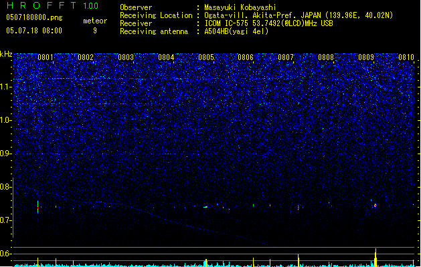Viewport: 421px width, 267px height.
Task: Select the Ogata-vill. Akita-Pref. JAPAN location text
Action: click(x=299, y=15)
